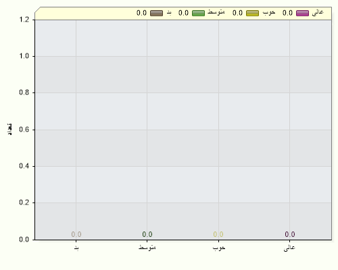Viewport: 338px width, 270px height.
Task: Click the تعداد y-axis title
Action: pos(9,130)
